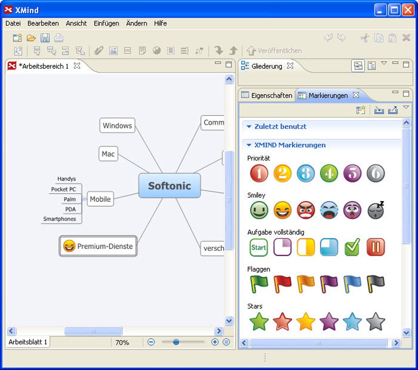Collapse the XMIND Markierungen section
418x370 pixels.
click(x=249, y=145)
